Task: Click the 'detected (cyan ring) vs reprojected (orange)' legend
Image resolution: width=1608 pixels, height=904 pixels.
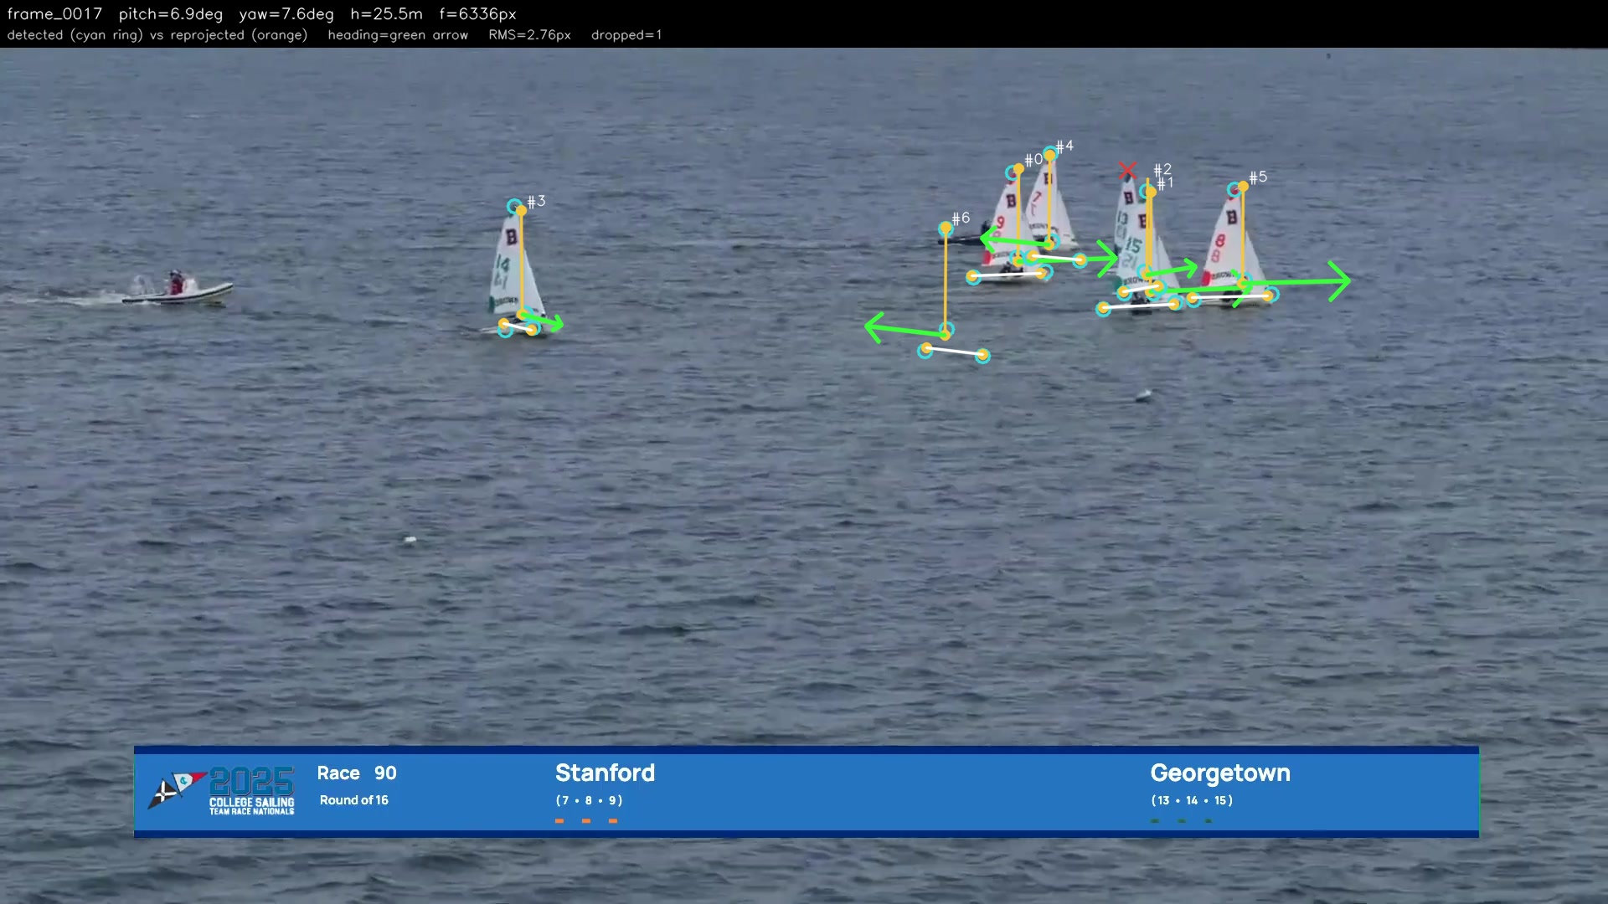Action: (x=157, y=35)
